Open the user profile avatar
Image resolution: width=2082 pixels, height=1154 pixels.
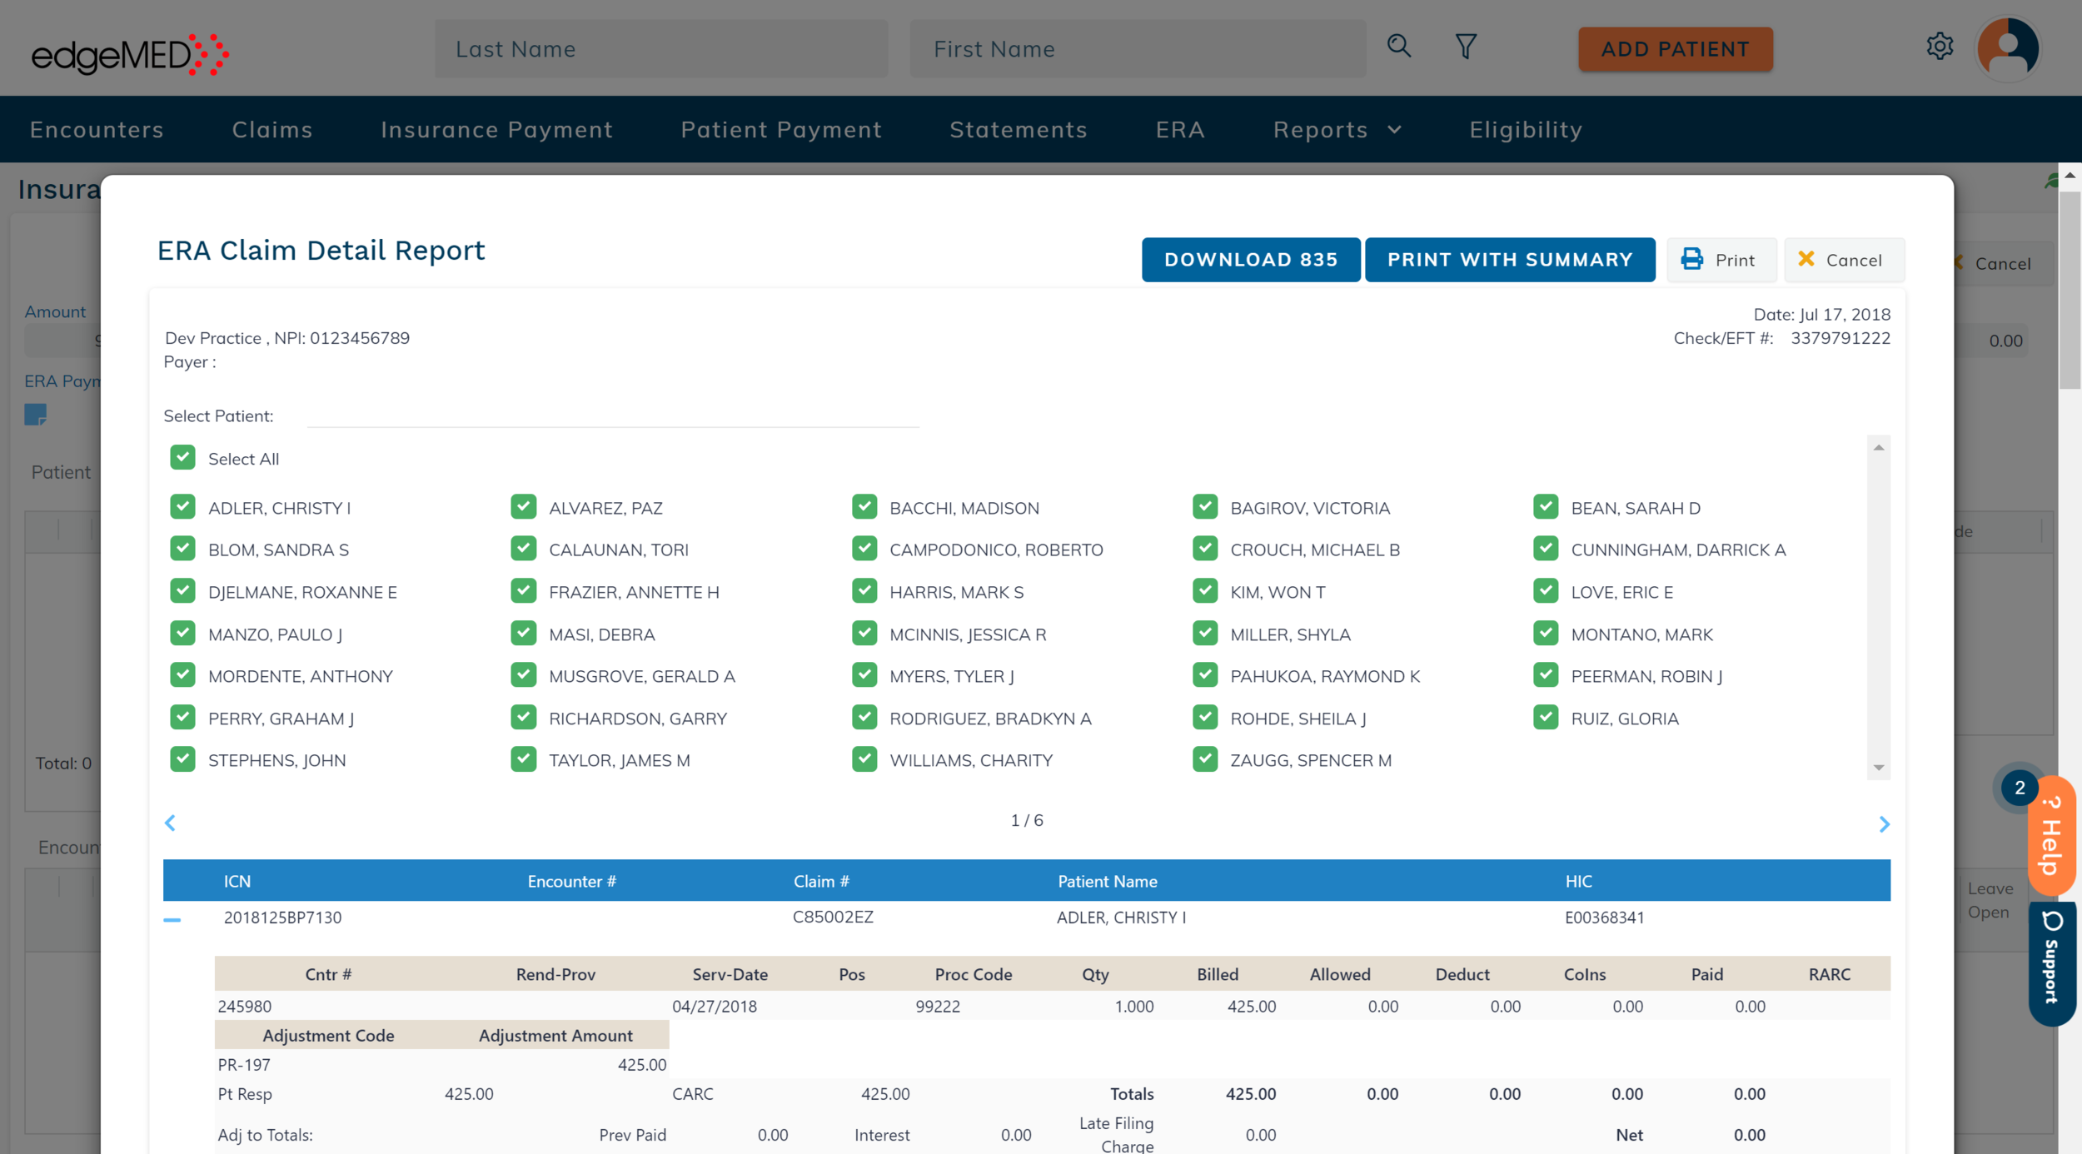[2008, 48]
